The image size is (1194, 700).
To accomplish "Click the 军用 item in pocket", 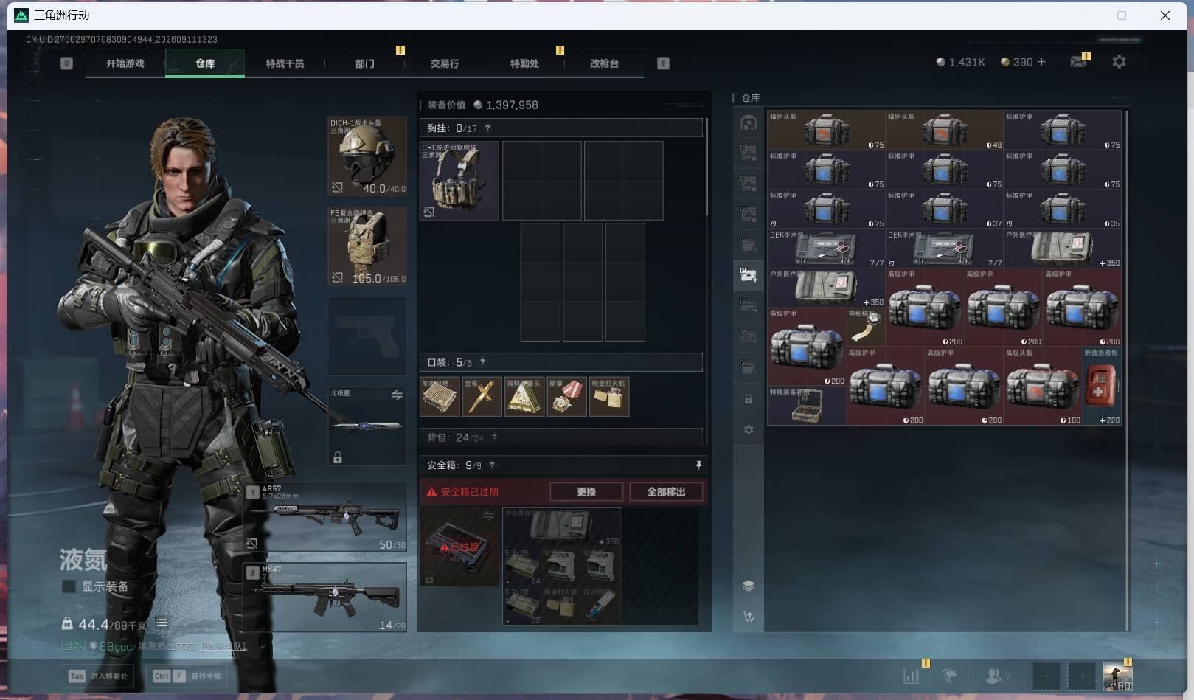I will (x=440, y=397).
